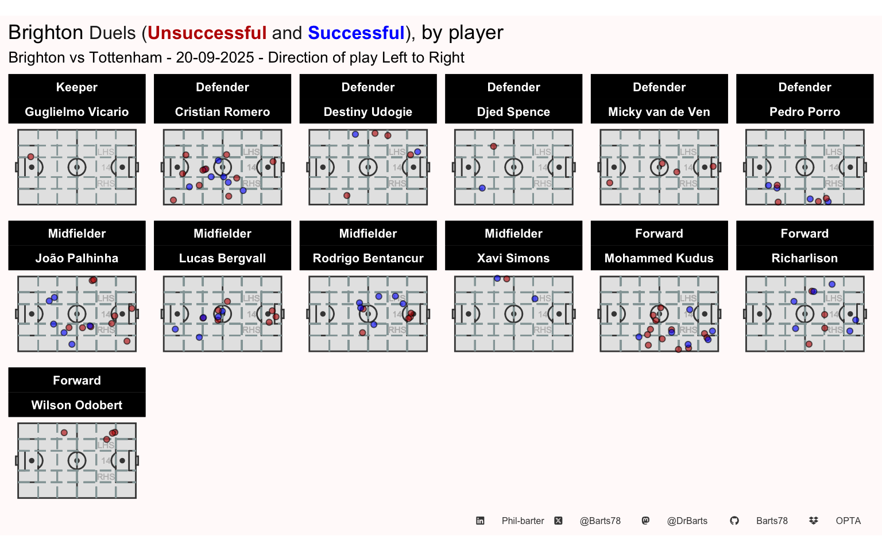Click the @DrBarts Mastodon handle
This screenshot has width=882, height=551.
tap(687, 521)
